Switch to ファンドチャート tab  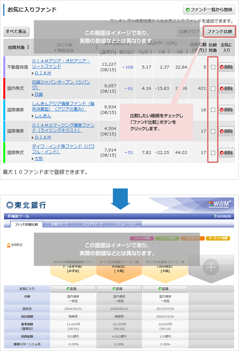point(92,224)
